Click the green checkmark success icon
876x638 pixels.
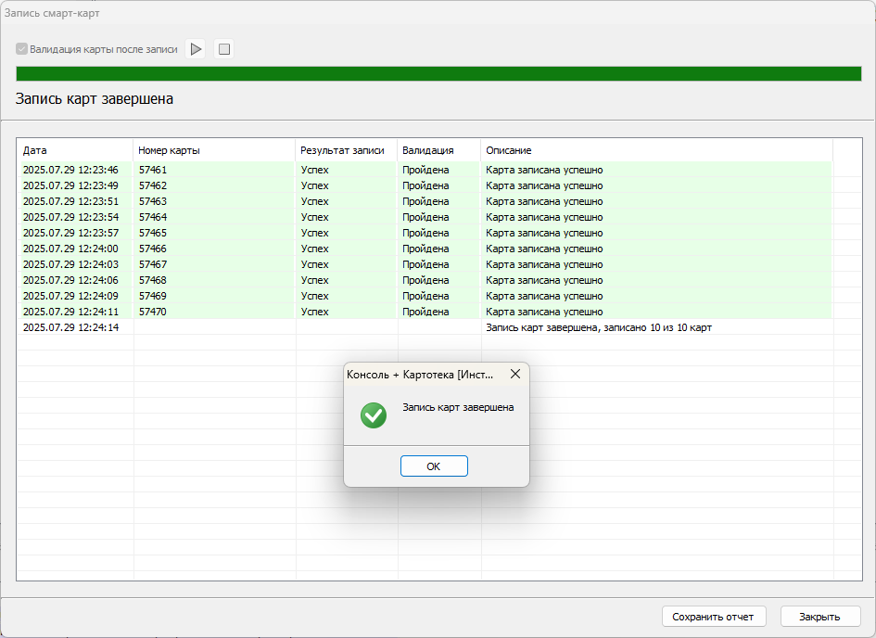tap(374, 415)
